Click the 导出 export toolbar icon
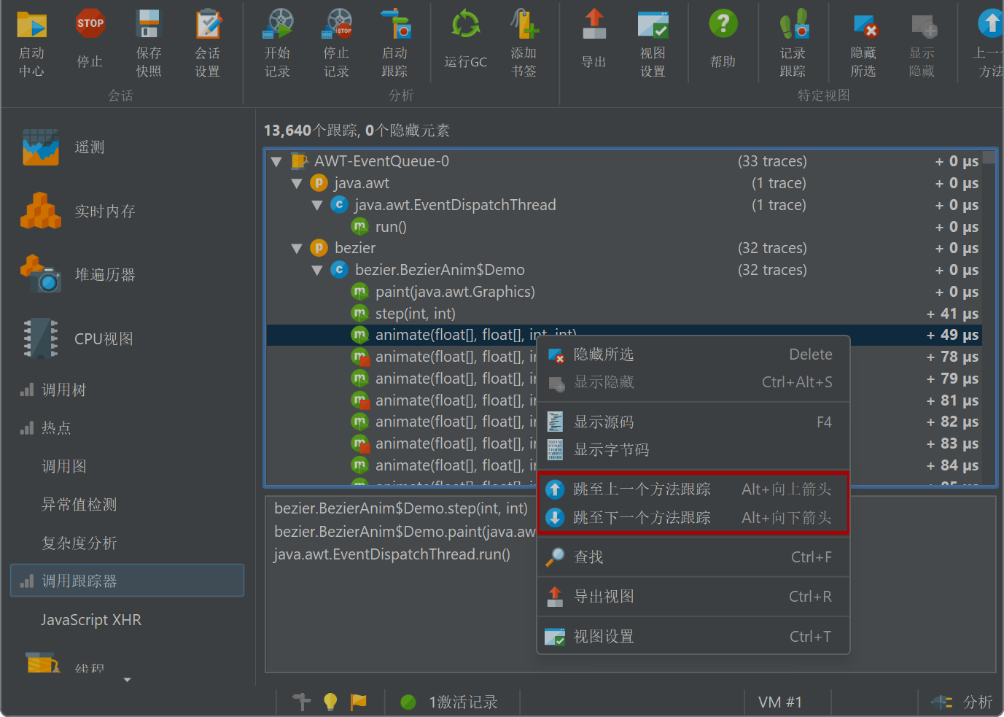This screenshot has width=1004, height=717. (594, 26)
